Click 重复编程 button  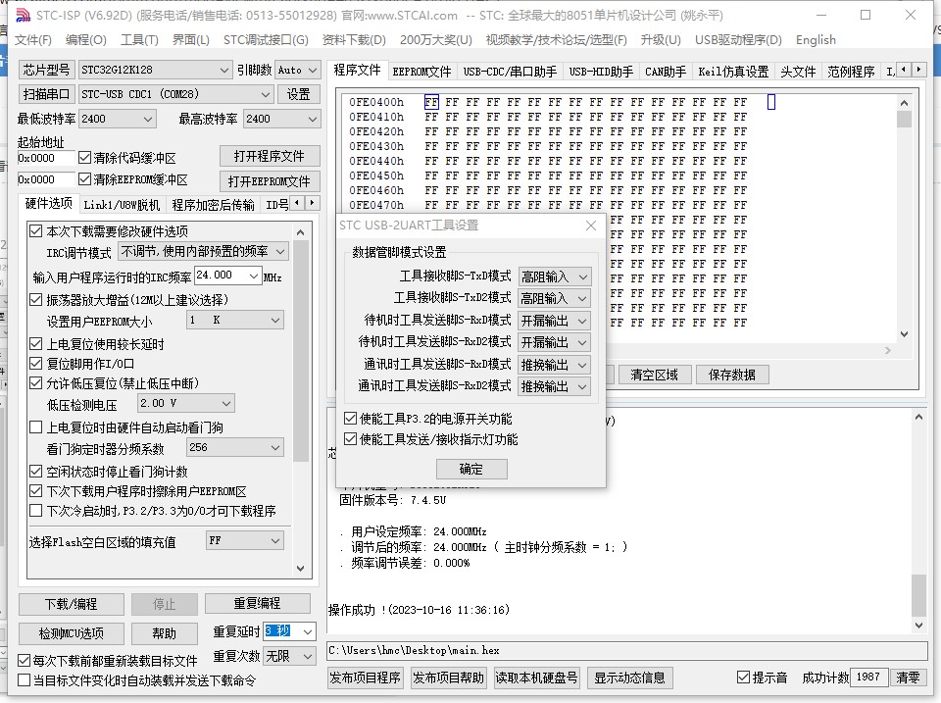click(x=258, y=603)
